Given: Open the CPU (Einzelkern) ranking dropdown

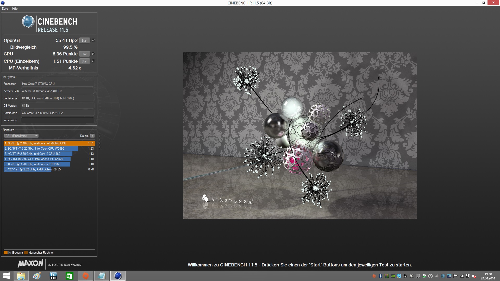Looking at the screenshot, I should point(21,136).
